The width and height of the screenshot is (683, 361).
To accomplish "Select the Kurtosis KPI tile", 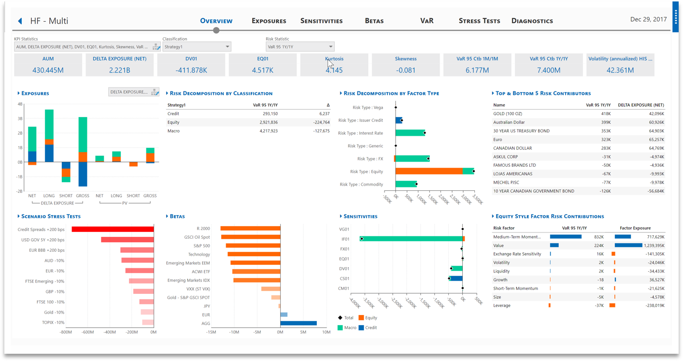I will click(334, 65).
